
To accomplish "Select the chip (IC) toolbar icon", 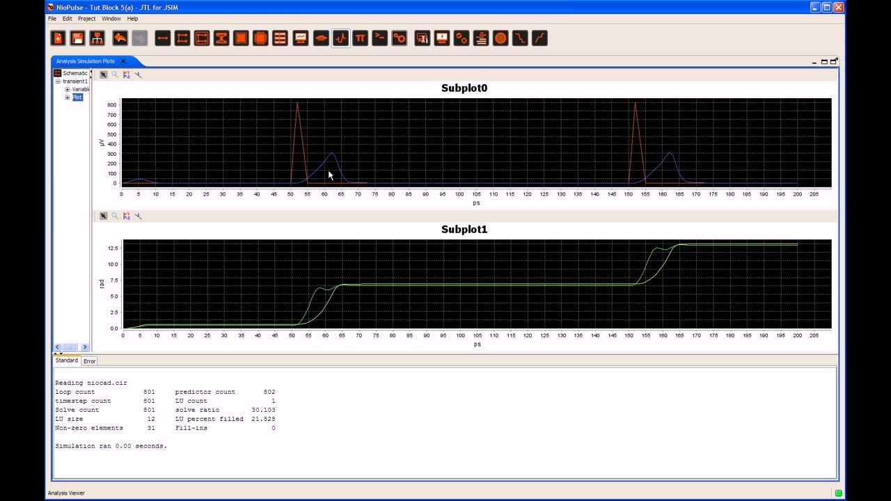I will pyautogui.click(x=260, y=38).
